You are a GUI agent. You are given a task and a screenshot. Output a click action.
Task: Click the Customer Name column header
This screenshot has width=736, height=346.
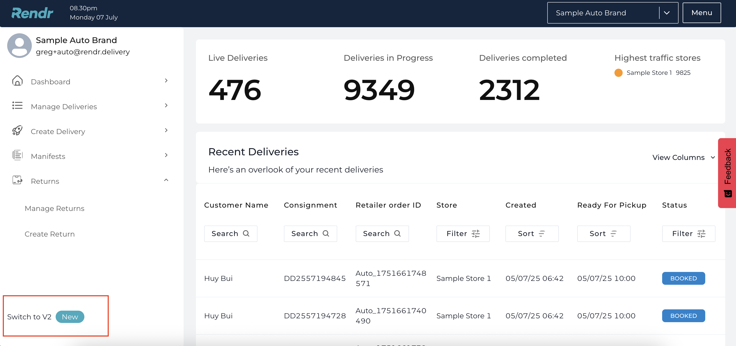tap(236, 205)
